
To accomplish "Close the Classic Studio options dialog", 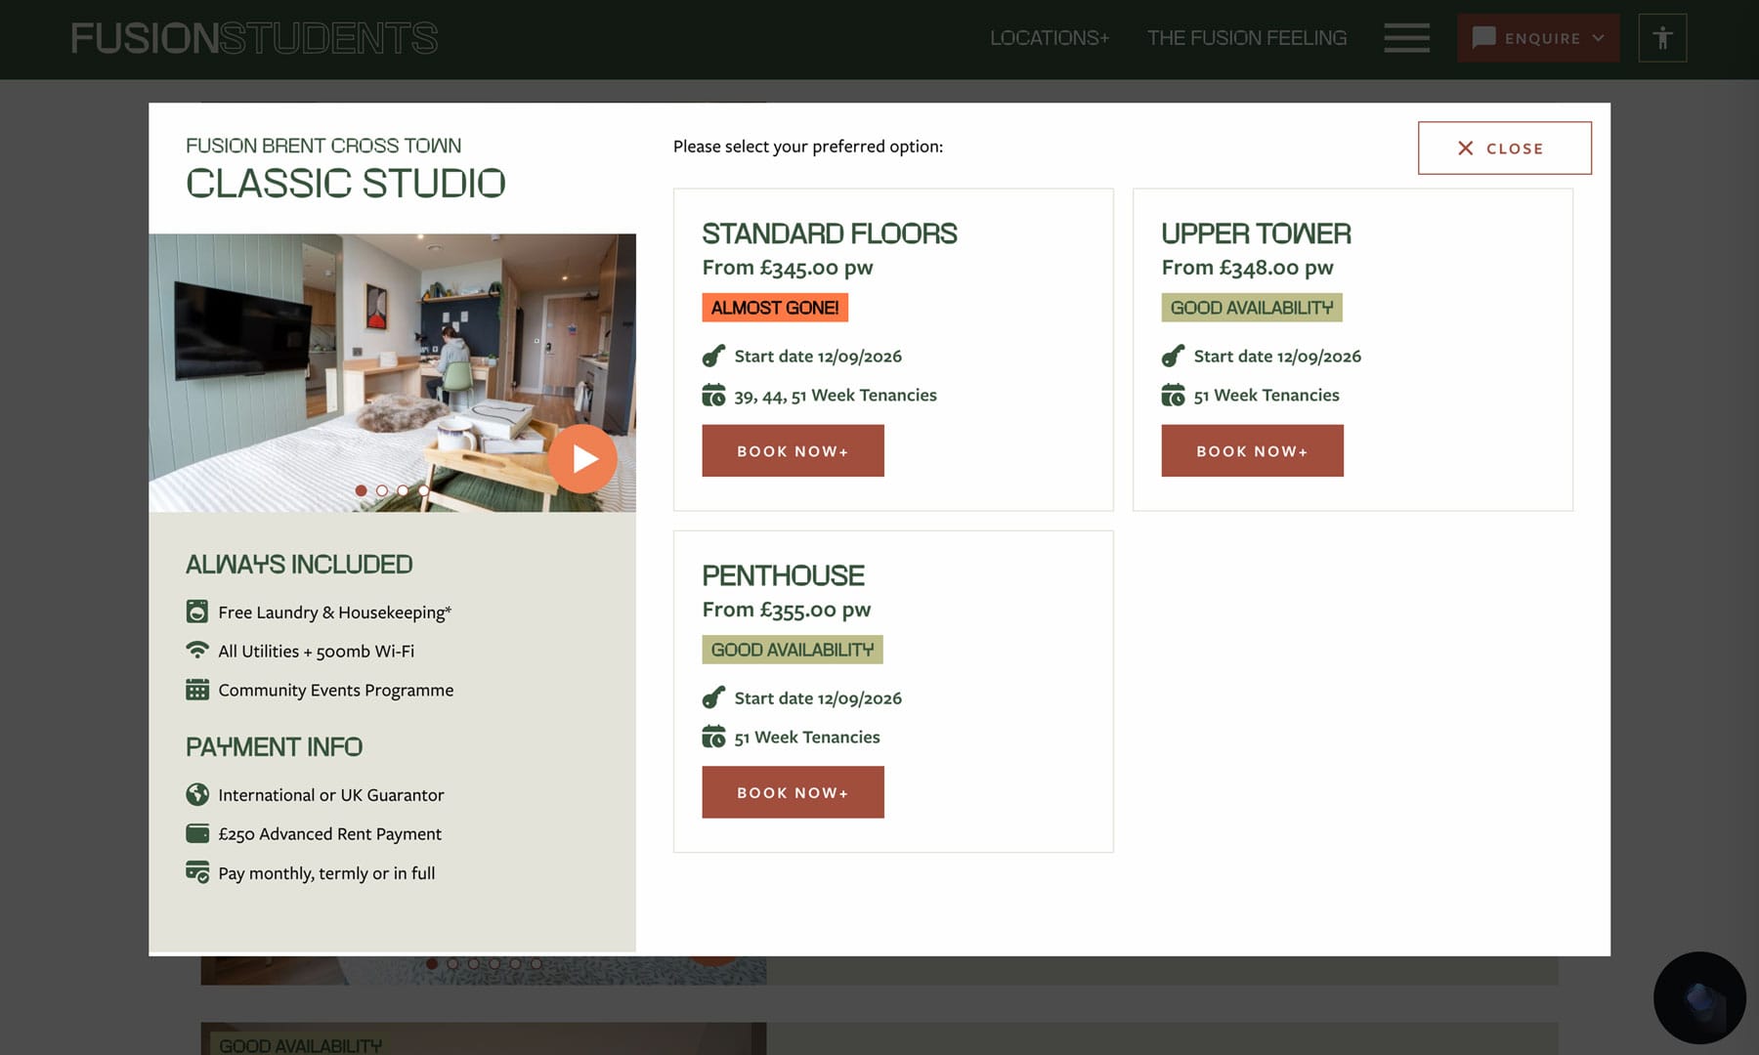I will point(1504,148).
